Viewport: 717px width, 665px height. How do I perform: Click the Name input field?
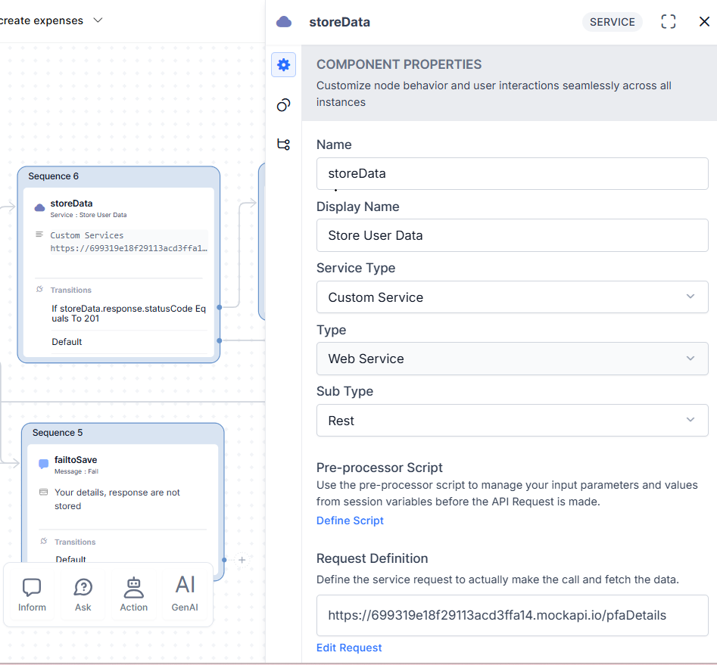pyautogui.click(x=512, y=173)
